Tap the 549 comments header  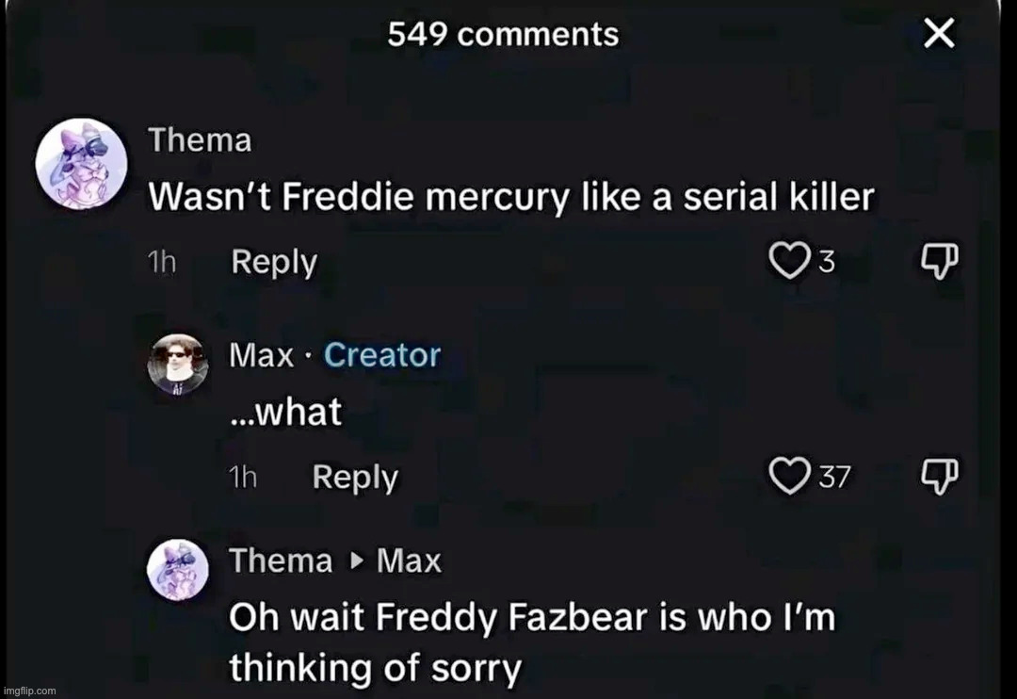tap(504, 33)
